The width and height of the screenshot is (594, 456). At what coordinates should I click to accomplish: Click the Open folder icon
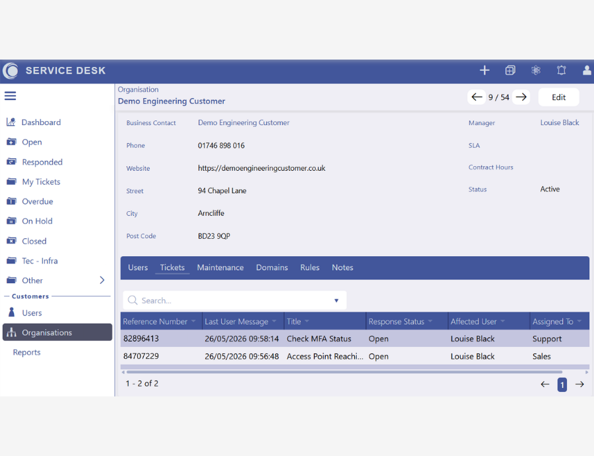[x=11, y=142]
